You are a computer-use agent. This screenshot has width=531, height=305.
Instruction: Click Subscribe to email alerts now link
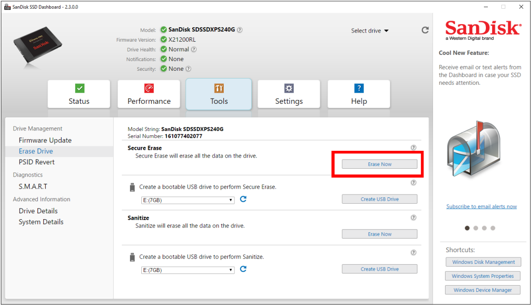481,206
